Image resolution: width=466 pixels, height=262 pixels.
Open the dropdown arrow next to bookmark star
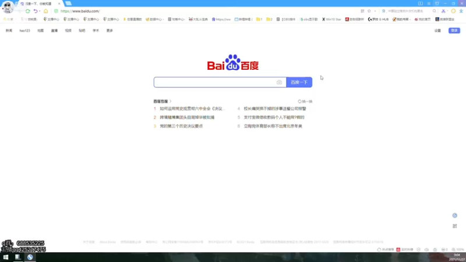tap(375, 11)
